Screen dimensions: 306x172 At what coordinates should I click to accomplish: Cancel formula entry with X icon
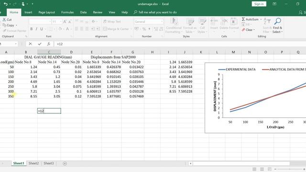pyautogui.click(x=30, y=44)
